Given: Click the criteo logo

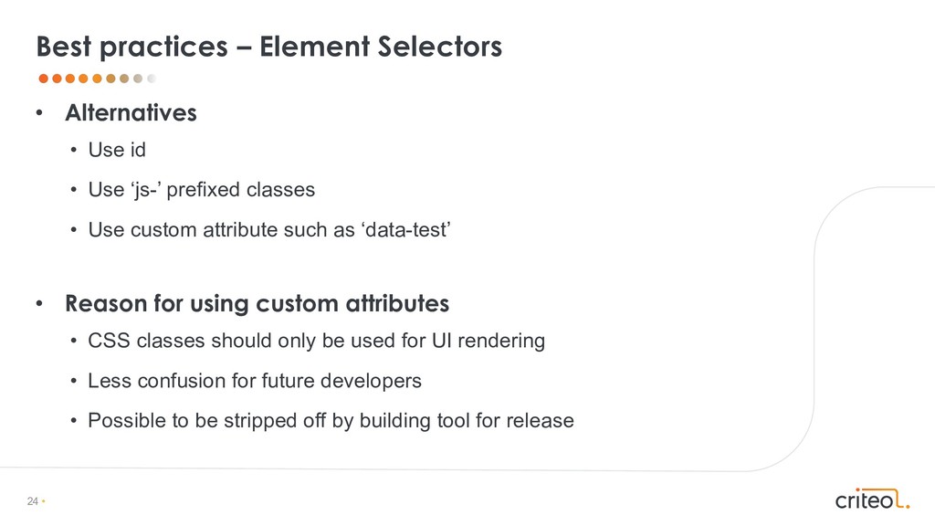Looking at the screenshot, I should 872,499.
